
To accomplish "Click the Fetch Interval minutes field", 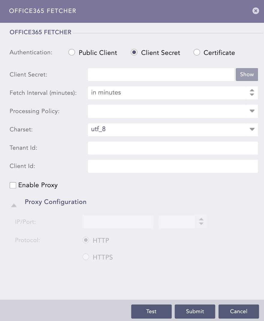I will click(166, 93).
